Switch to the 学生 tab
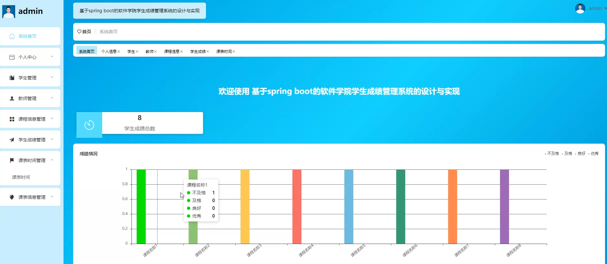The height and width of the screenshot is (264, 607). (x=131, y=52)
